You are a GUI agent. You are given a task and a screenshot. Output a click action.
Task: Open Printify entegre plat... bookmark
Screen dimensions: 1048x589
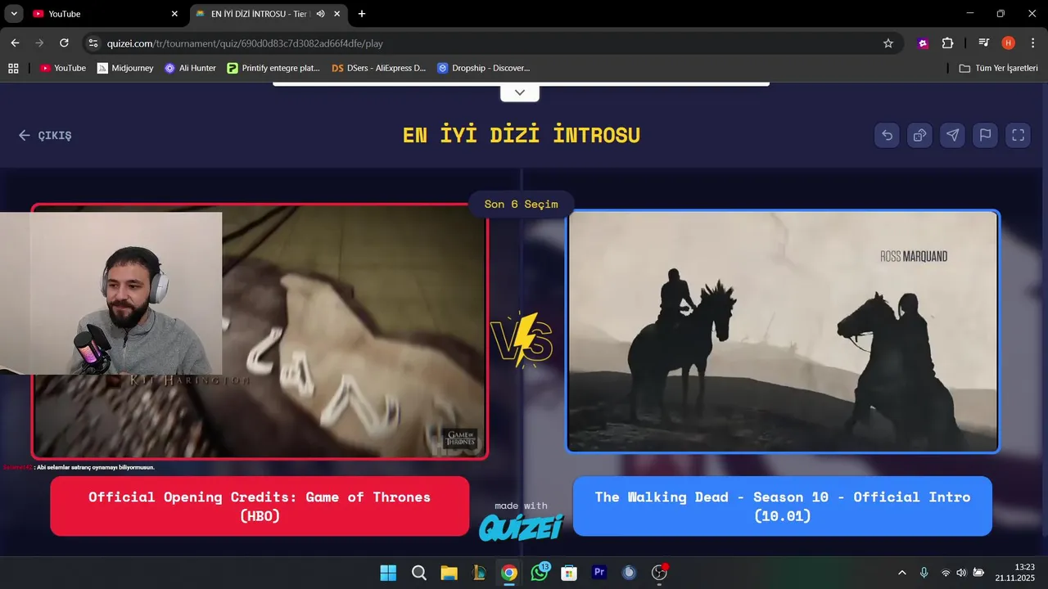tap(274, 68)
